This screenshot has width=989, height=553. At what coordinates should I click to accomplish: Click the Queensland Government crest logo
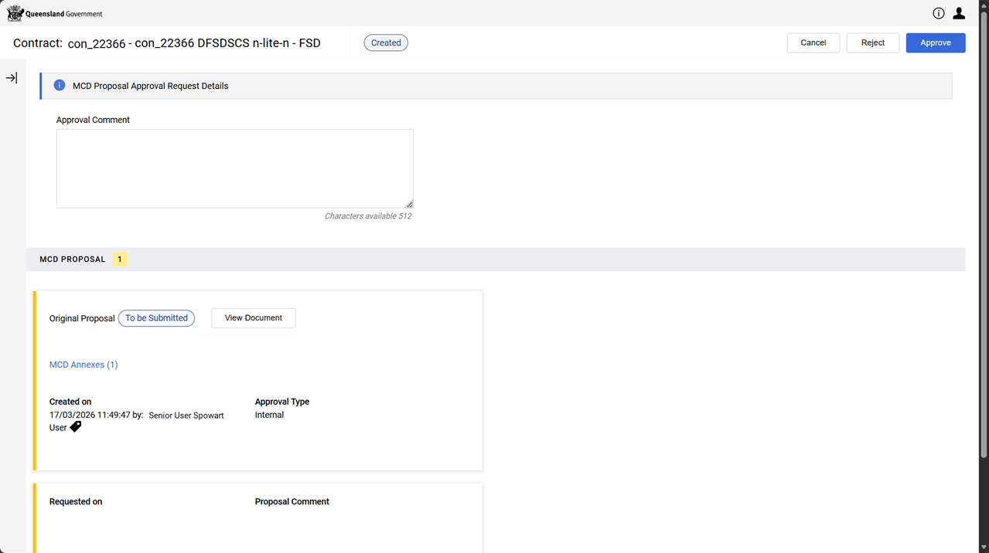pyautogui.click(x=15, y=13)
